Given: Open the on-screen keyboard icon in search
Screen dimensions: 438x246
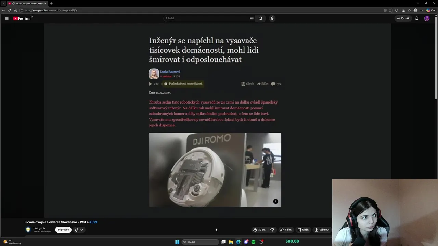Looking at the screenshot, I should (252, 18).
